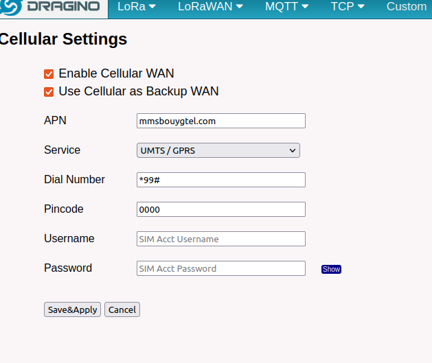Viewport: 432px width, 363px height.
Task: Show the password with Show button
Action: pos(331,269)
